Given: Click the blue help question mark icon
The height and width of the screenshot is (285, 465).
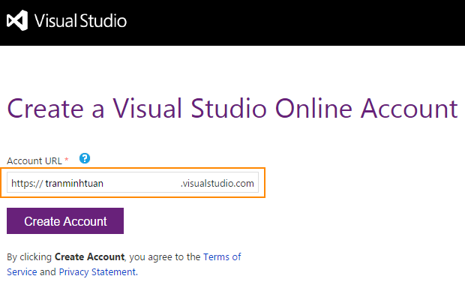Looking at the screenshot, I should click(85, 158).
